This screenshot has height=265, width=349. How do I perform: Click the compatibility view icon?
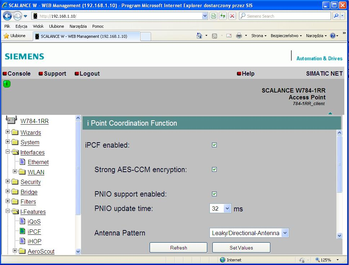(213, 16)
